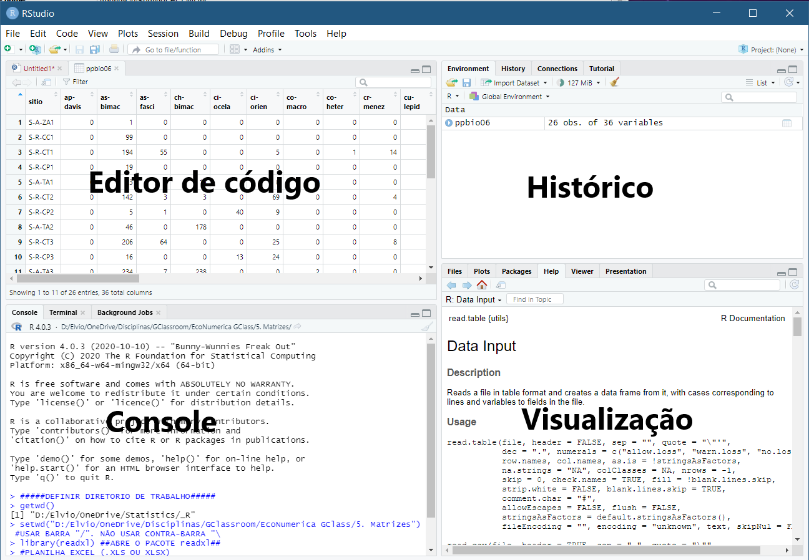The height and width of the screenshot is (560, 809).
Task: Open the Session menu
Action: (x=163, y=34)
